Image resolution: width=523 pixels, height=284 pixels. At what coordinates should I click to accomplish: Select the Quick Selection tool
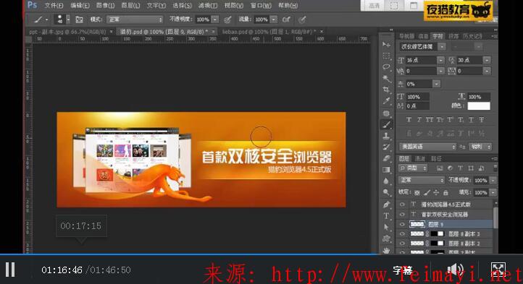click(x=386, y=78)
